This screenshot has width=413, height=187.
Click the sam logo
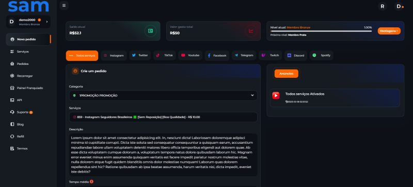pos(28,6)
